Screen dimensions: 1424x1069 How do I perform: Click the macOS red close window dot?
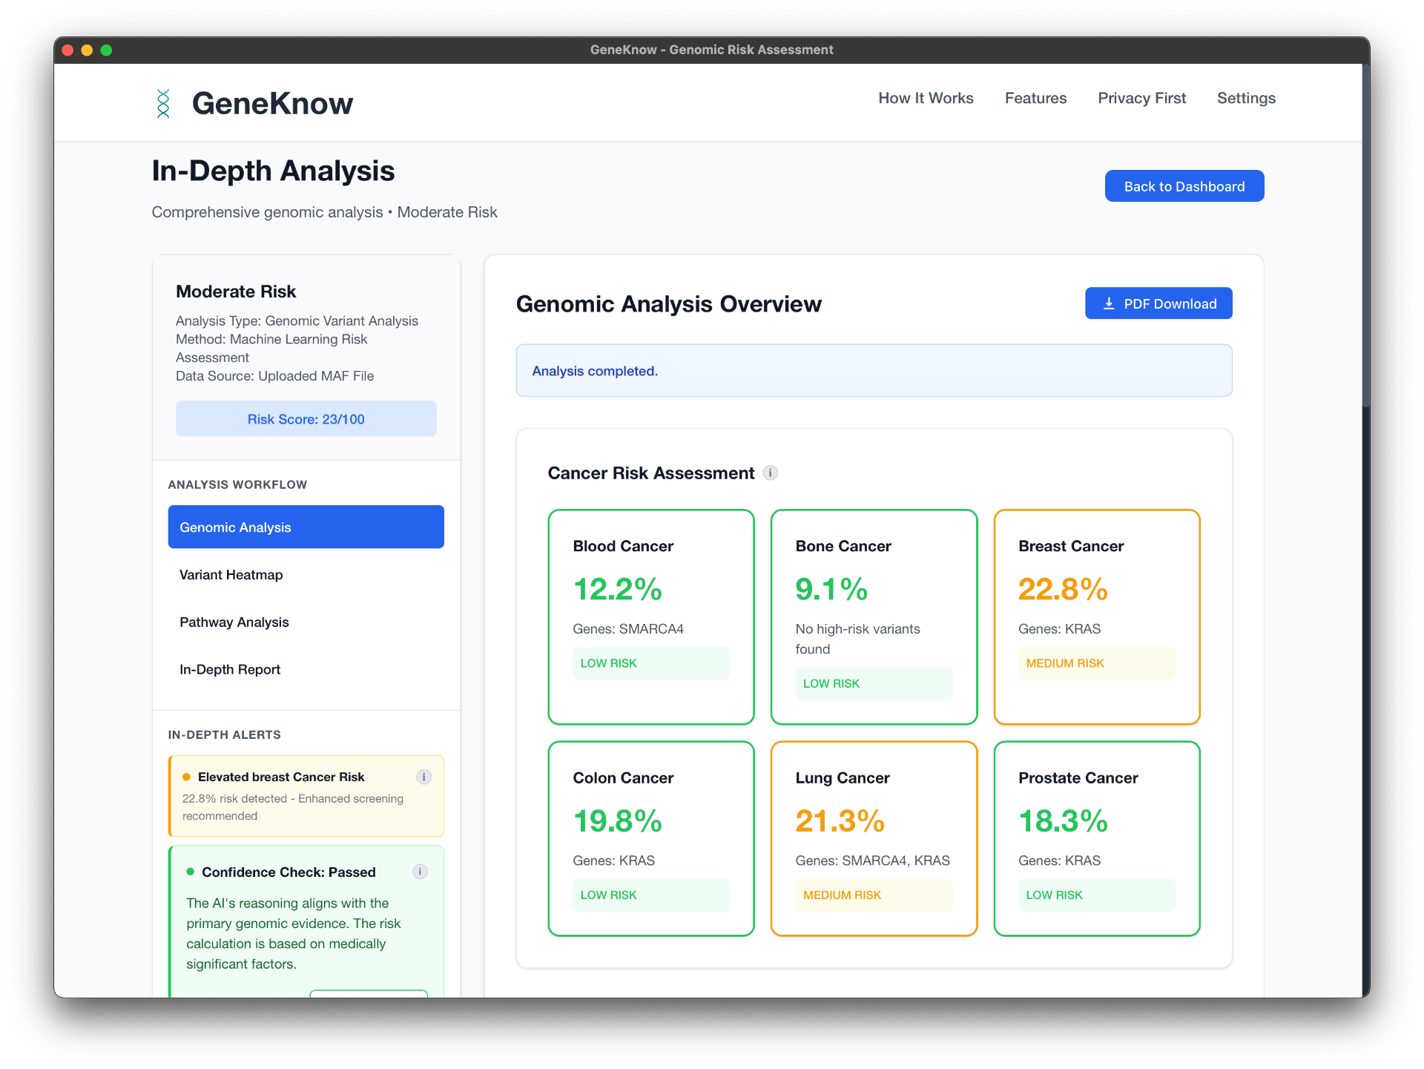67,50
